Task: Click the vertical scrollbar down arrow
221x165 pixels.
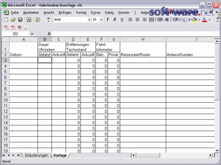Action: tap(217, 150)
